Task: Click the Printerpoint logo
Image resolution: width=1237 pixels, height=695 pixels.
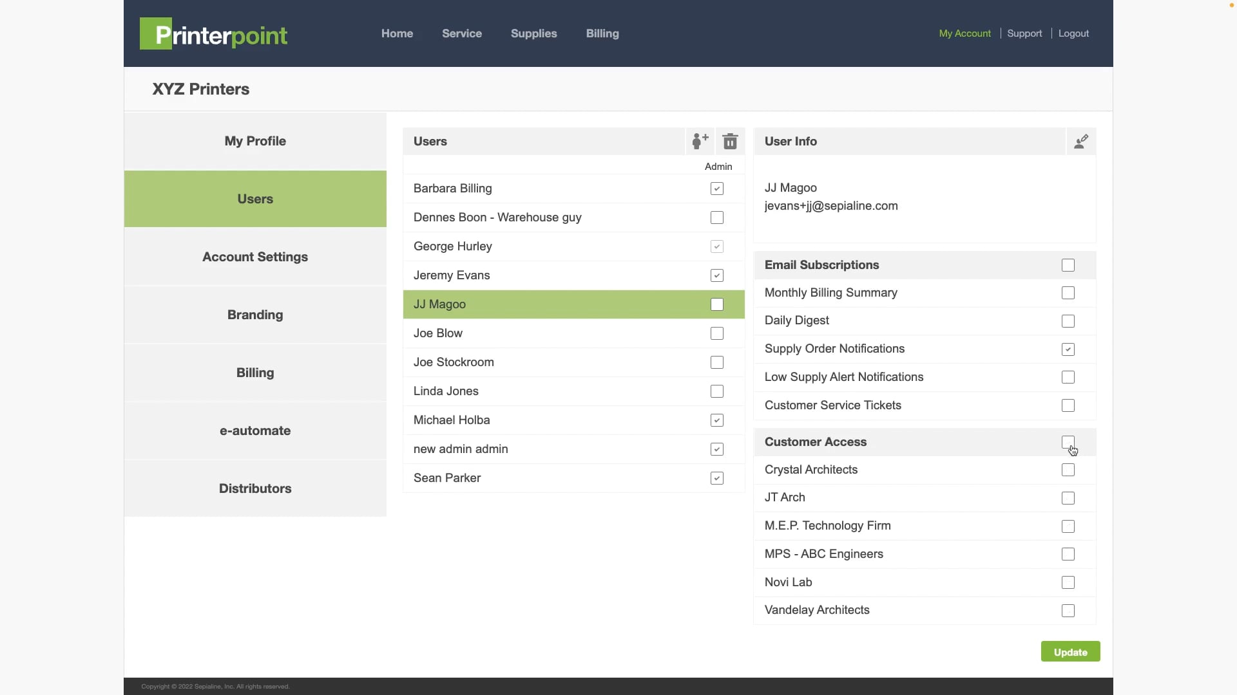Action: point(213,34)
